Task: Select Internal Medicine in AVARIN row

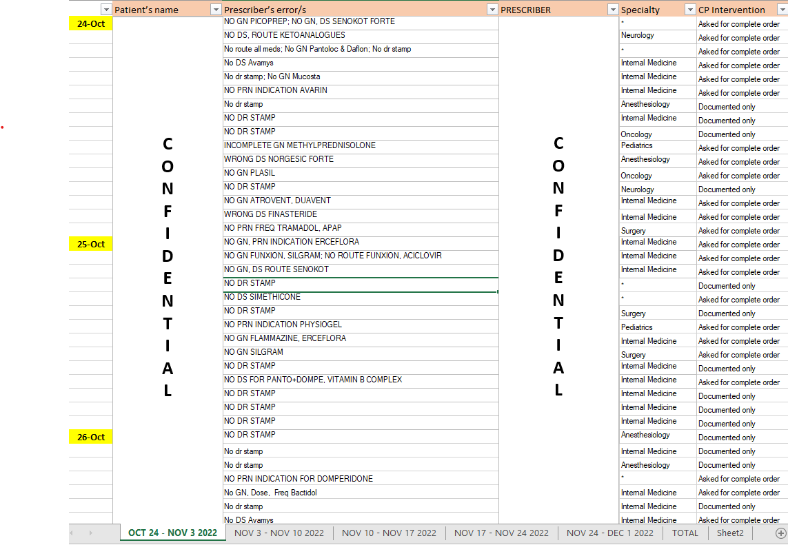Action: pyautogui.click(x=657, y=92)
